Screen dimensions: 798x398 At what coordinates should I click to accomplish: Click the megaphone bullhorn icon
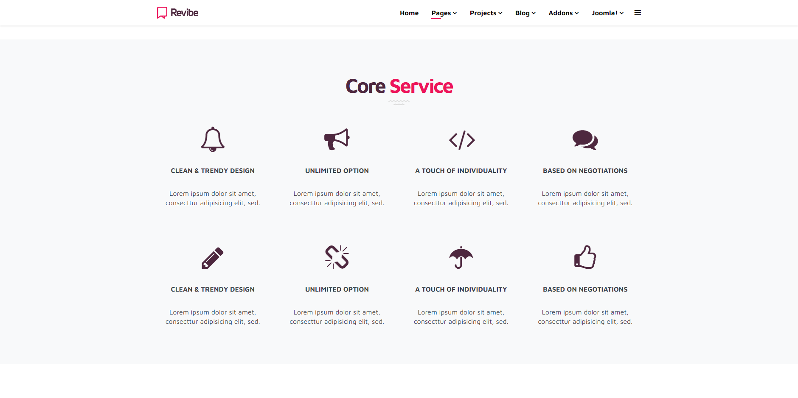tap(337, 139)
